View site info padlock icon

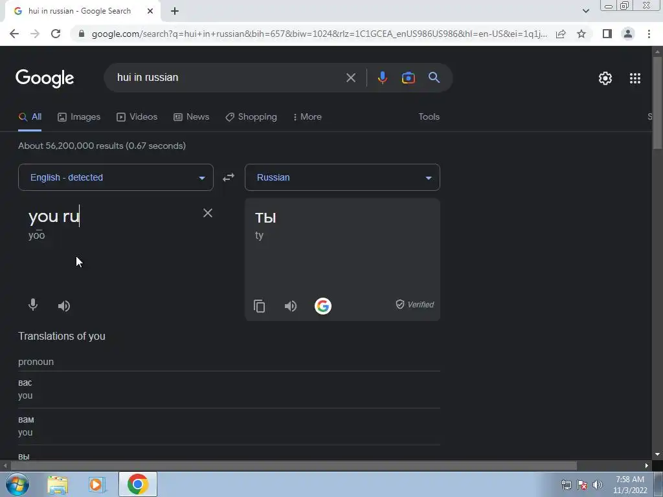pyautogui.click(x=81, y=34)
